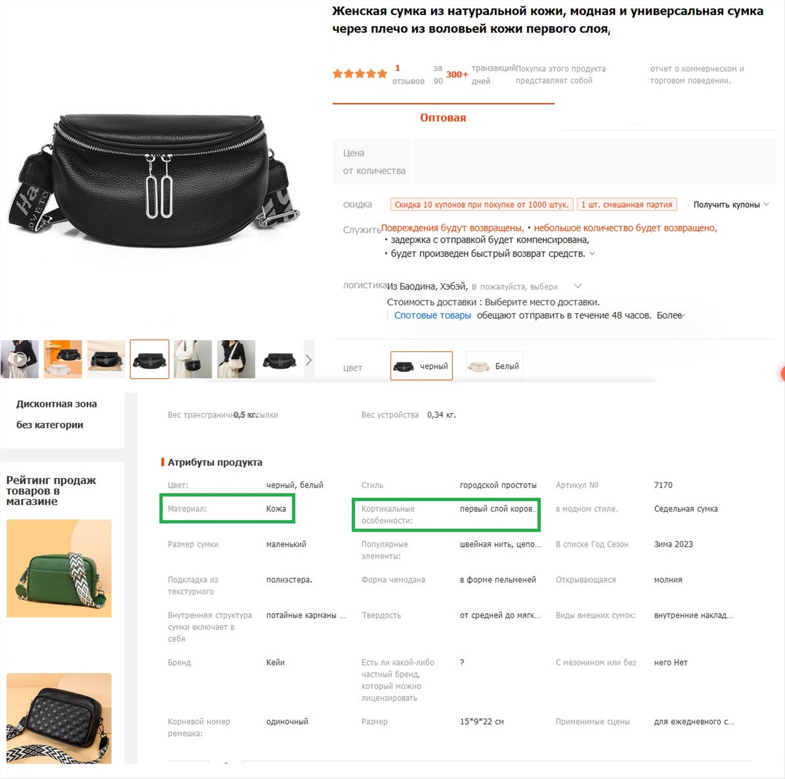Screen dimensions: 785x779
Task: Open the green crossbody bag product
Action: pos(59,568)
